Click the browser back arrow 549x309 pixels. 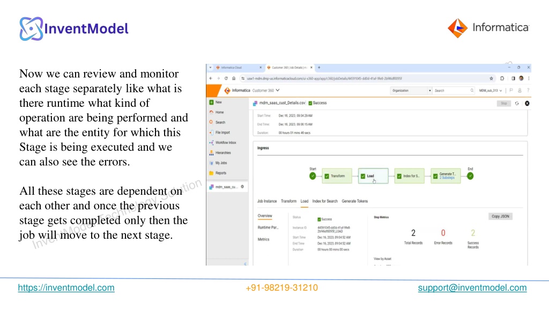point(211,78)
